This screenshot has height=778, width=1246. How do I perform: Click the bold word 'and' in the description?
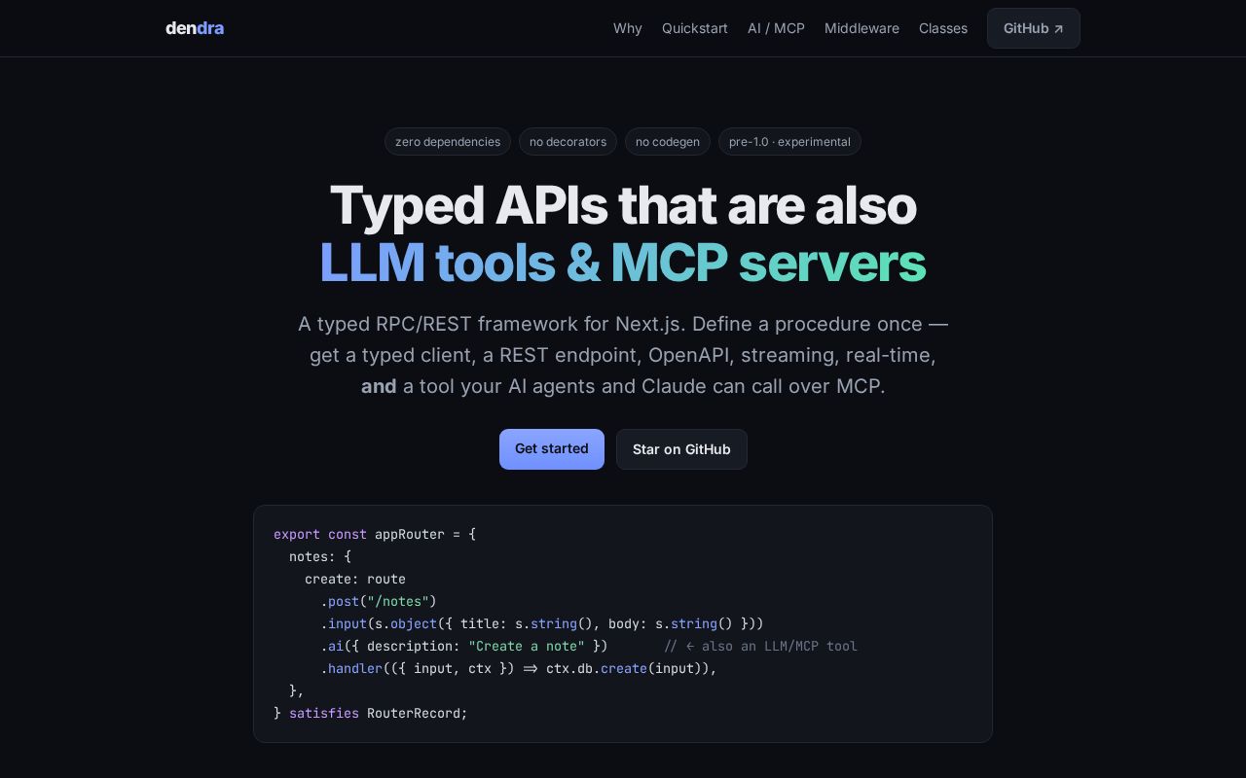pos(379,386)
